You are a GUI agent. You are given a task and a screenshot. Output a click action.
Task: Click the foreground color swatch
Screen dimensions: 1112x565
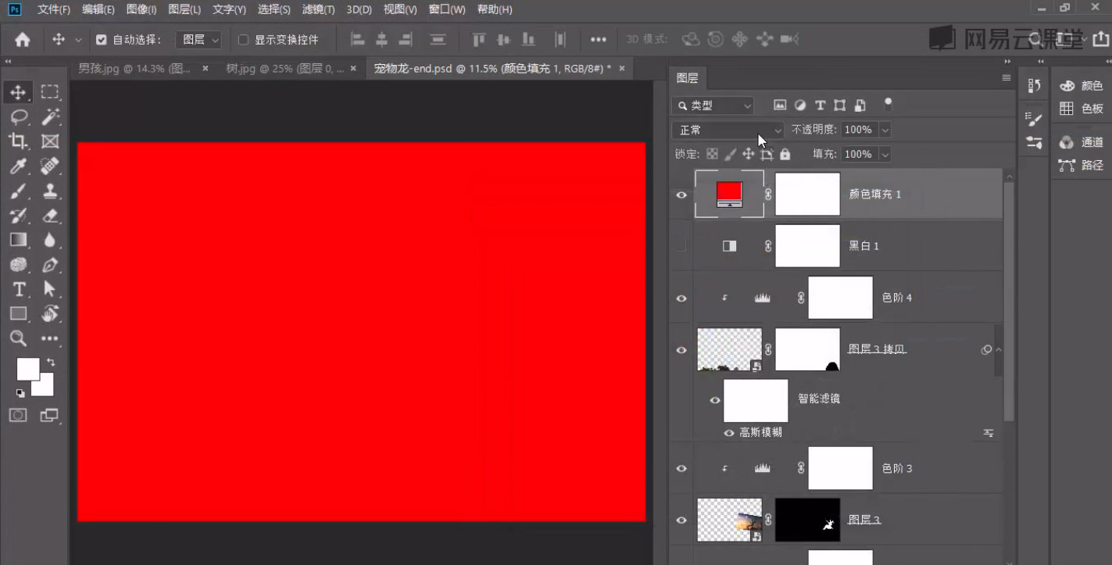click(x=27, y=368)
